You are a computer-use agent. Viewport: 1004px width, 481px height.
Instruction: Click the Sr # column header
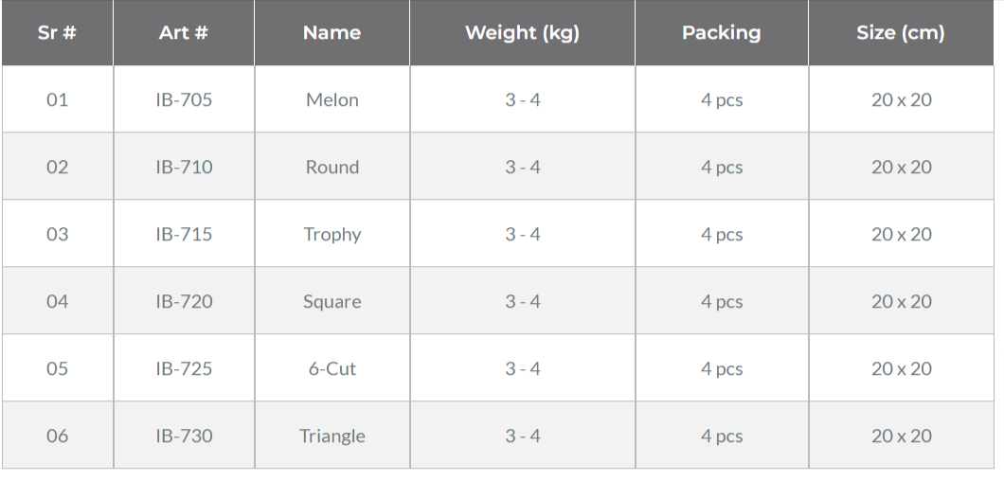coord(57,32)
